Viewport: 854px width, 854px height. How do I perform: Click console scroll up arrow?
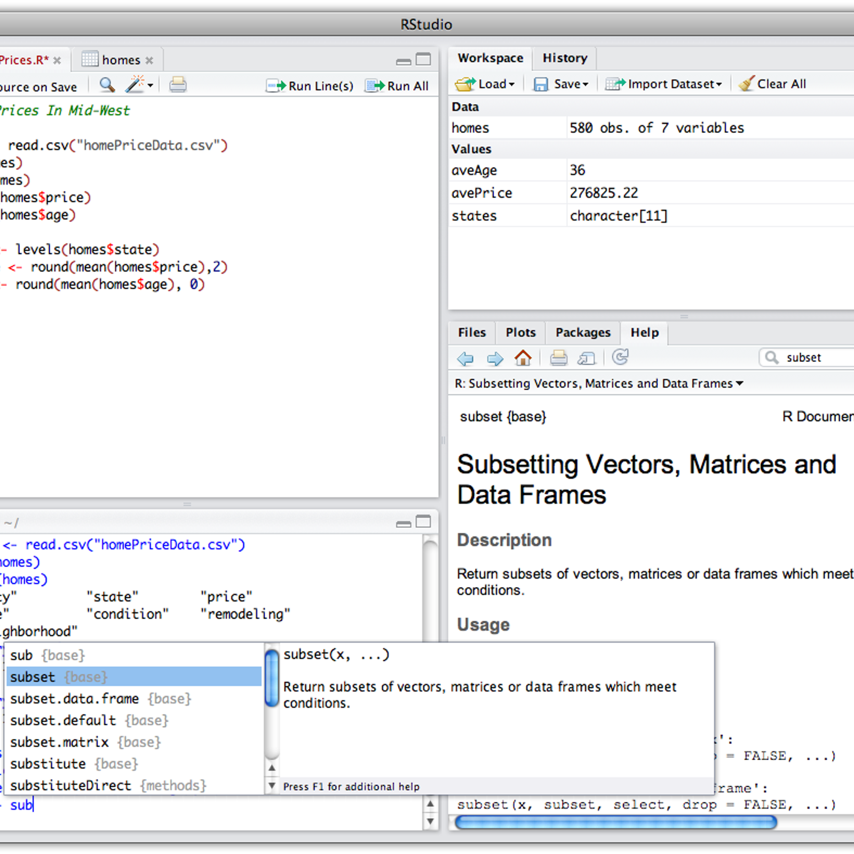click(x=430, y=804)
